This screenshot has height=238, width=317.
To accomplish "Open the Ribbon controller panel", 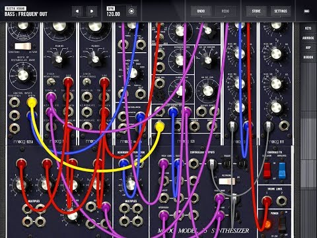I will (308, 58).
